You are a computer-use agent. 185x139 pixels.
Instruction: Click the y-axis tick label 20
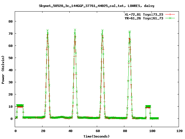click(x=10, y=94)
